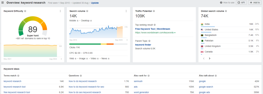Viewport: 263px width, 94px height.
Task: Go to next page of countries
Action: (210, 58)
